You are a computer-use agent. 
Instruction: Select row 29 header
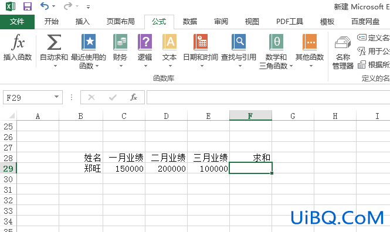8,168
